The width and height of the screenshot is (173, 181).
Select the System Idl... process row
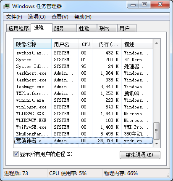83,66
